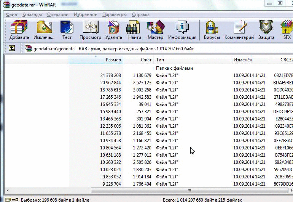Select the file sized 24 378 208
Screen dimensions: 293x202
click(x=149, y=75)
